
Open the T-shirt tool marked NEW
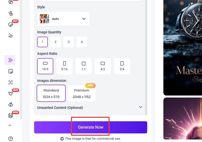pos(10,93)
